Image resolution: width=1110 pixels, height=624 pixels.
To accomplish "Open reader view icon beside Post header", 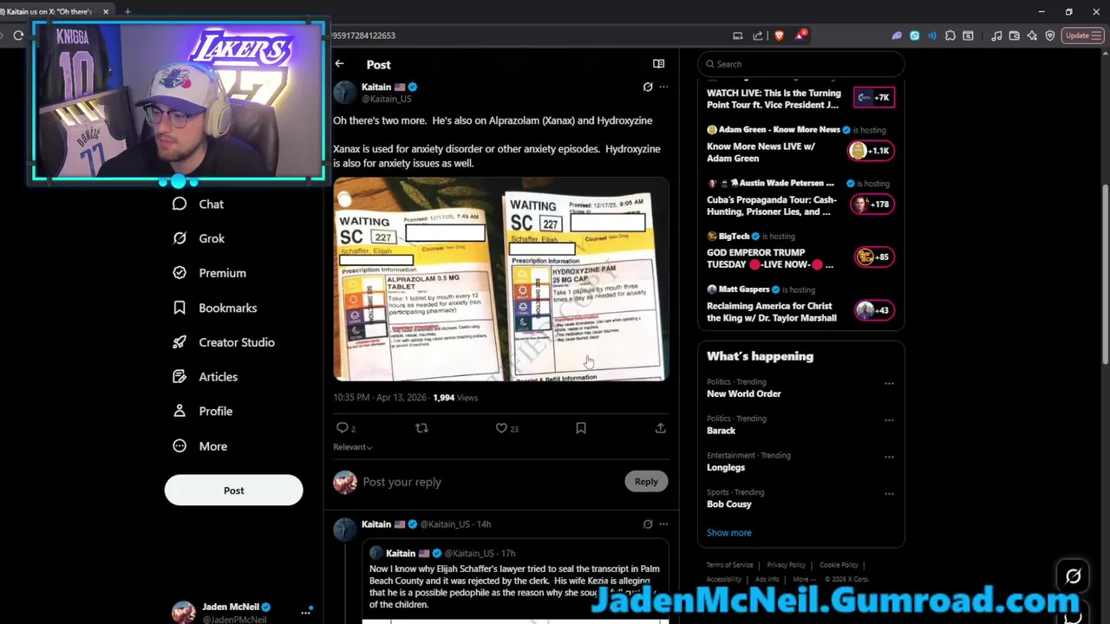I will (x=658, y=63).
